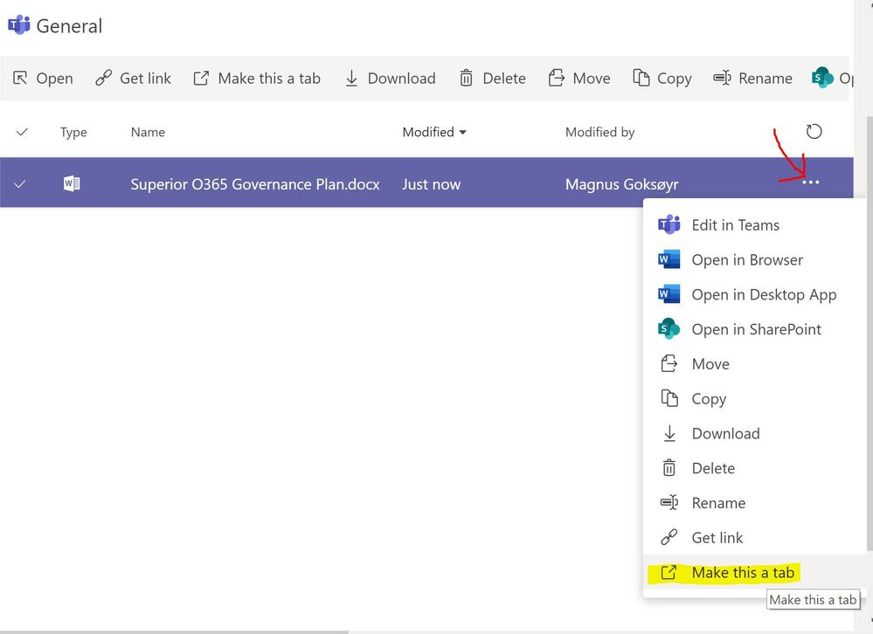Choose Download in the context menu

[x=754, y=433]
